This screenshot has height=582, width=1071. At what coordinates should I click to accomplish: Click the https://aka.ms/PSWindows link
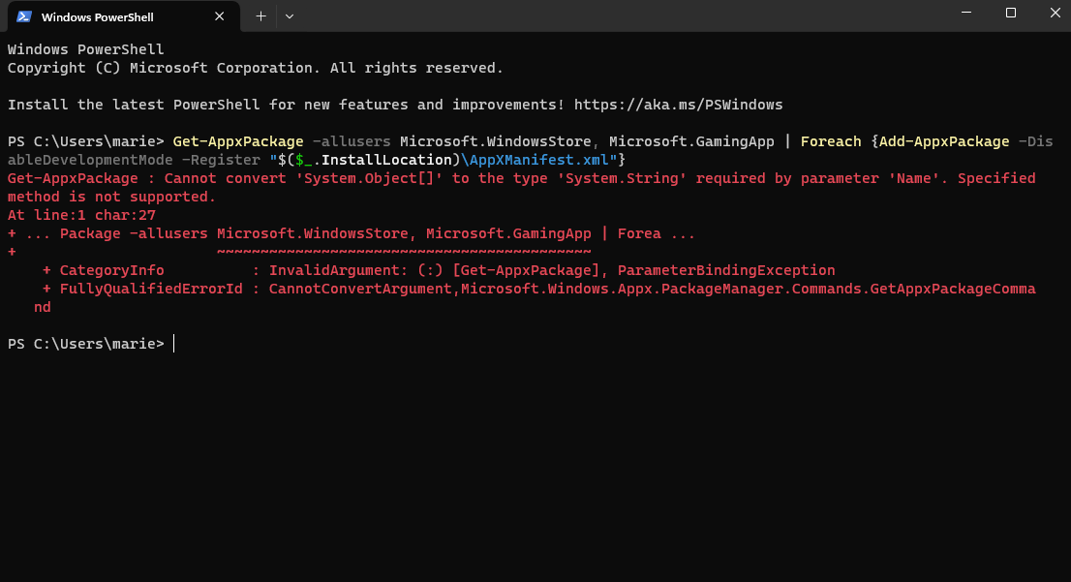point(678,105)
